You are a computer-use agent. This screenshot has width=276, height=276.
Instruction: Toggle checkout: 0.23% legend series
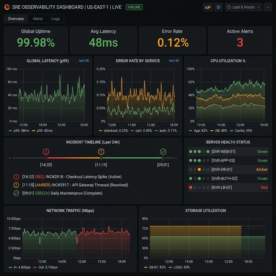pyautogui.click(x=113, y=131)
